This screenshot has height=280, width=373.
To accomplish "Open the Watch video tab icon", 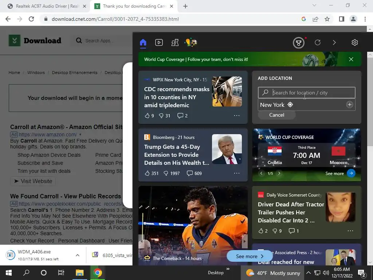I will [x=159, y=43].
